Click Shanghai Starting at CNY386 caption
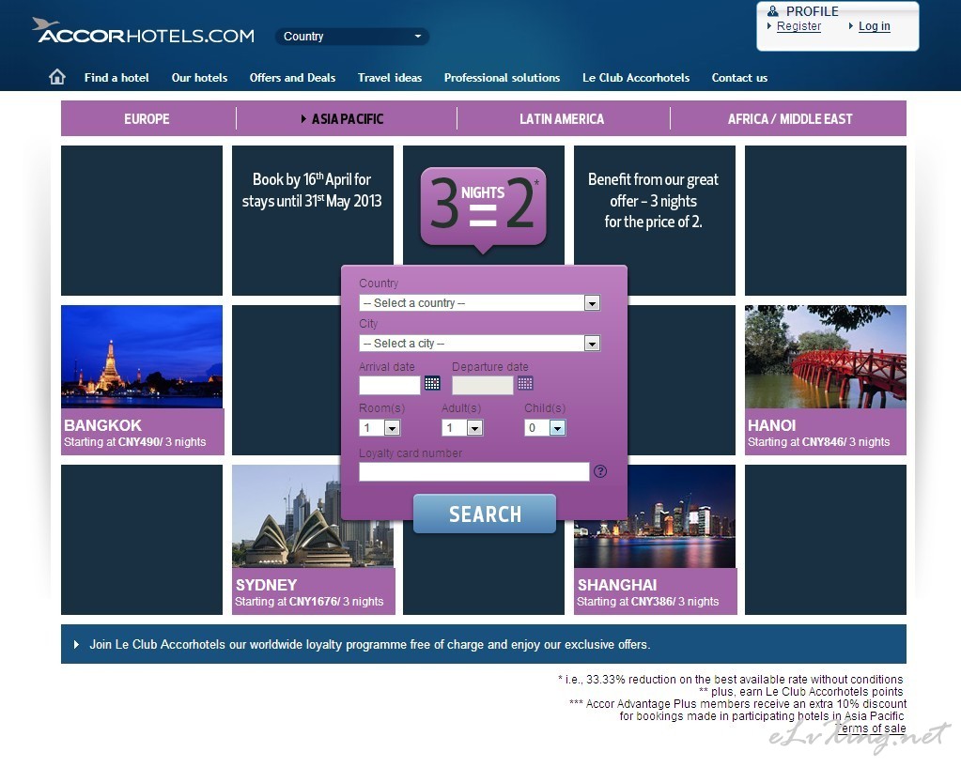 coord(655,591)
